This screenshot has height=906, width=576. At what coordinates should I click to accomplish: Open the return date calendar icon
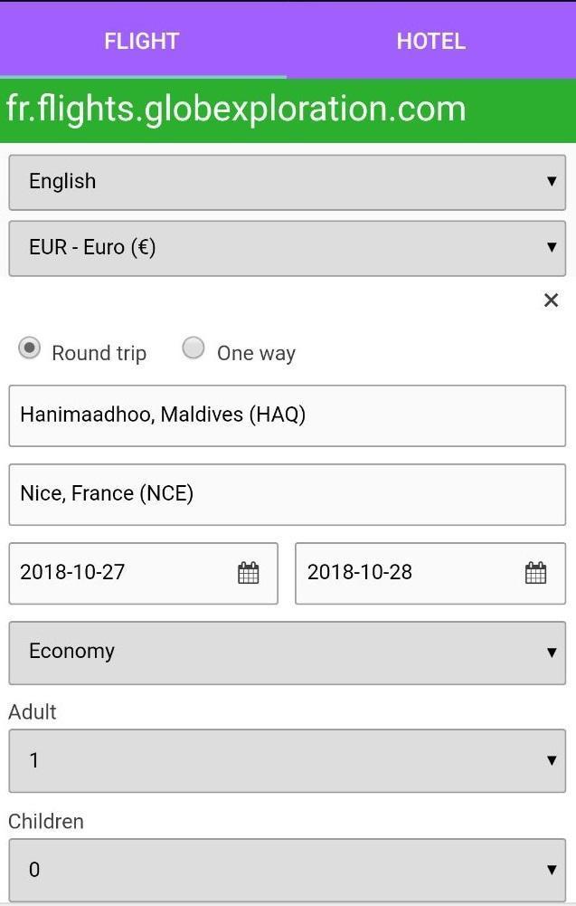535,573
